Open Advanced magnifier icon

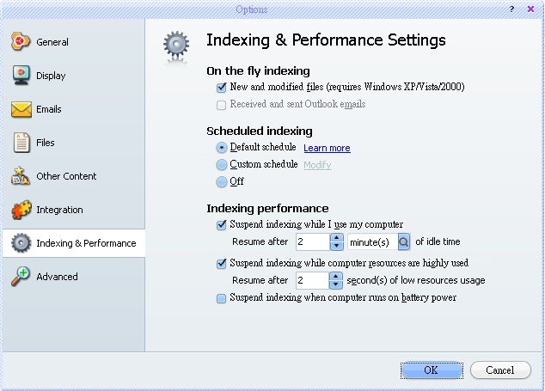[x=21, y=277]
